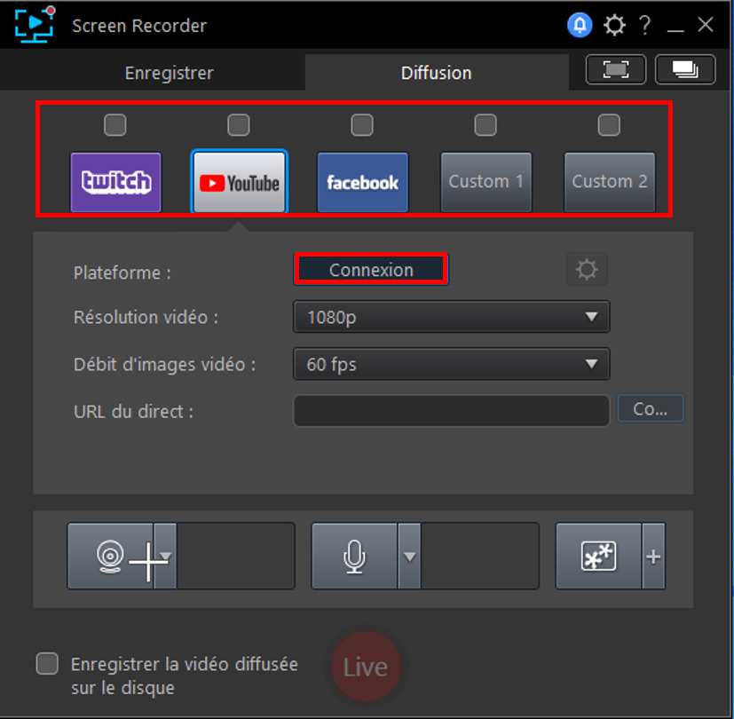Expand the microphone selection dropdown arrow
Image resolution: width=734 pixels, height=719 pixels.
pos(409,556)
